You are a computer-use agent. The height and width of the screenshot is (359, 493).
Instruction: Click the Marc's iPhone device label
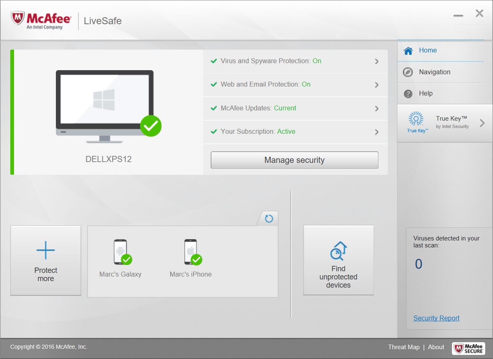point(191,274)
